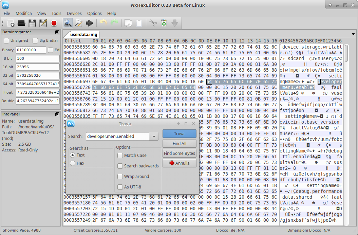This screenshot has height=235, width=358.
Task: Save the file with the floppy disk icon
Action: pyautogui.click(x=32, y=23)
